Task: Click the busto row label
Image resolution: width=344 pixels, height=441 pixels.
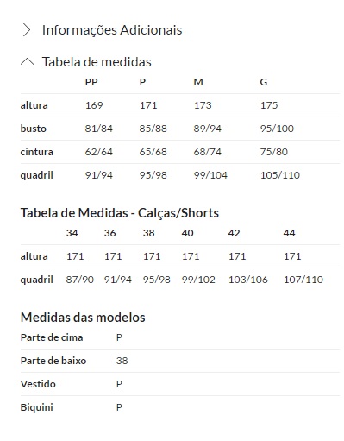Action: tap(33, 129)
